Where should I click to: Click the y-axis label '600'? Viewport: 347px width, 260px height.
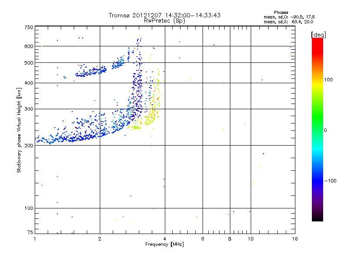click(29, 46)
